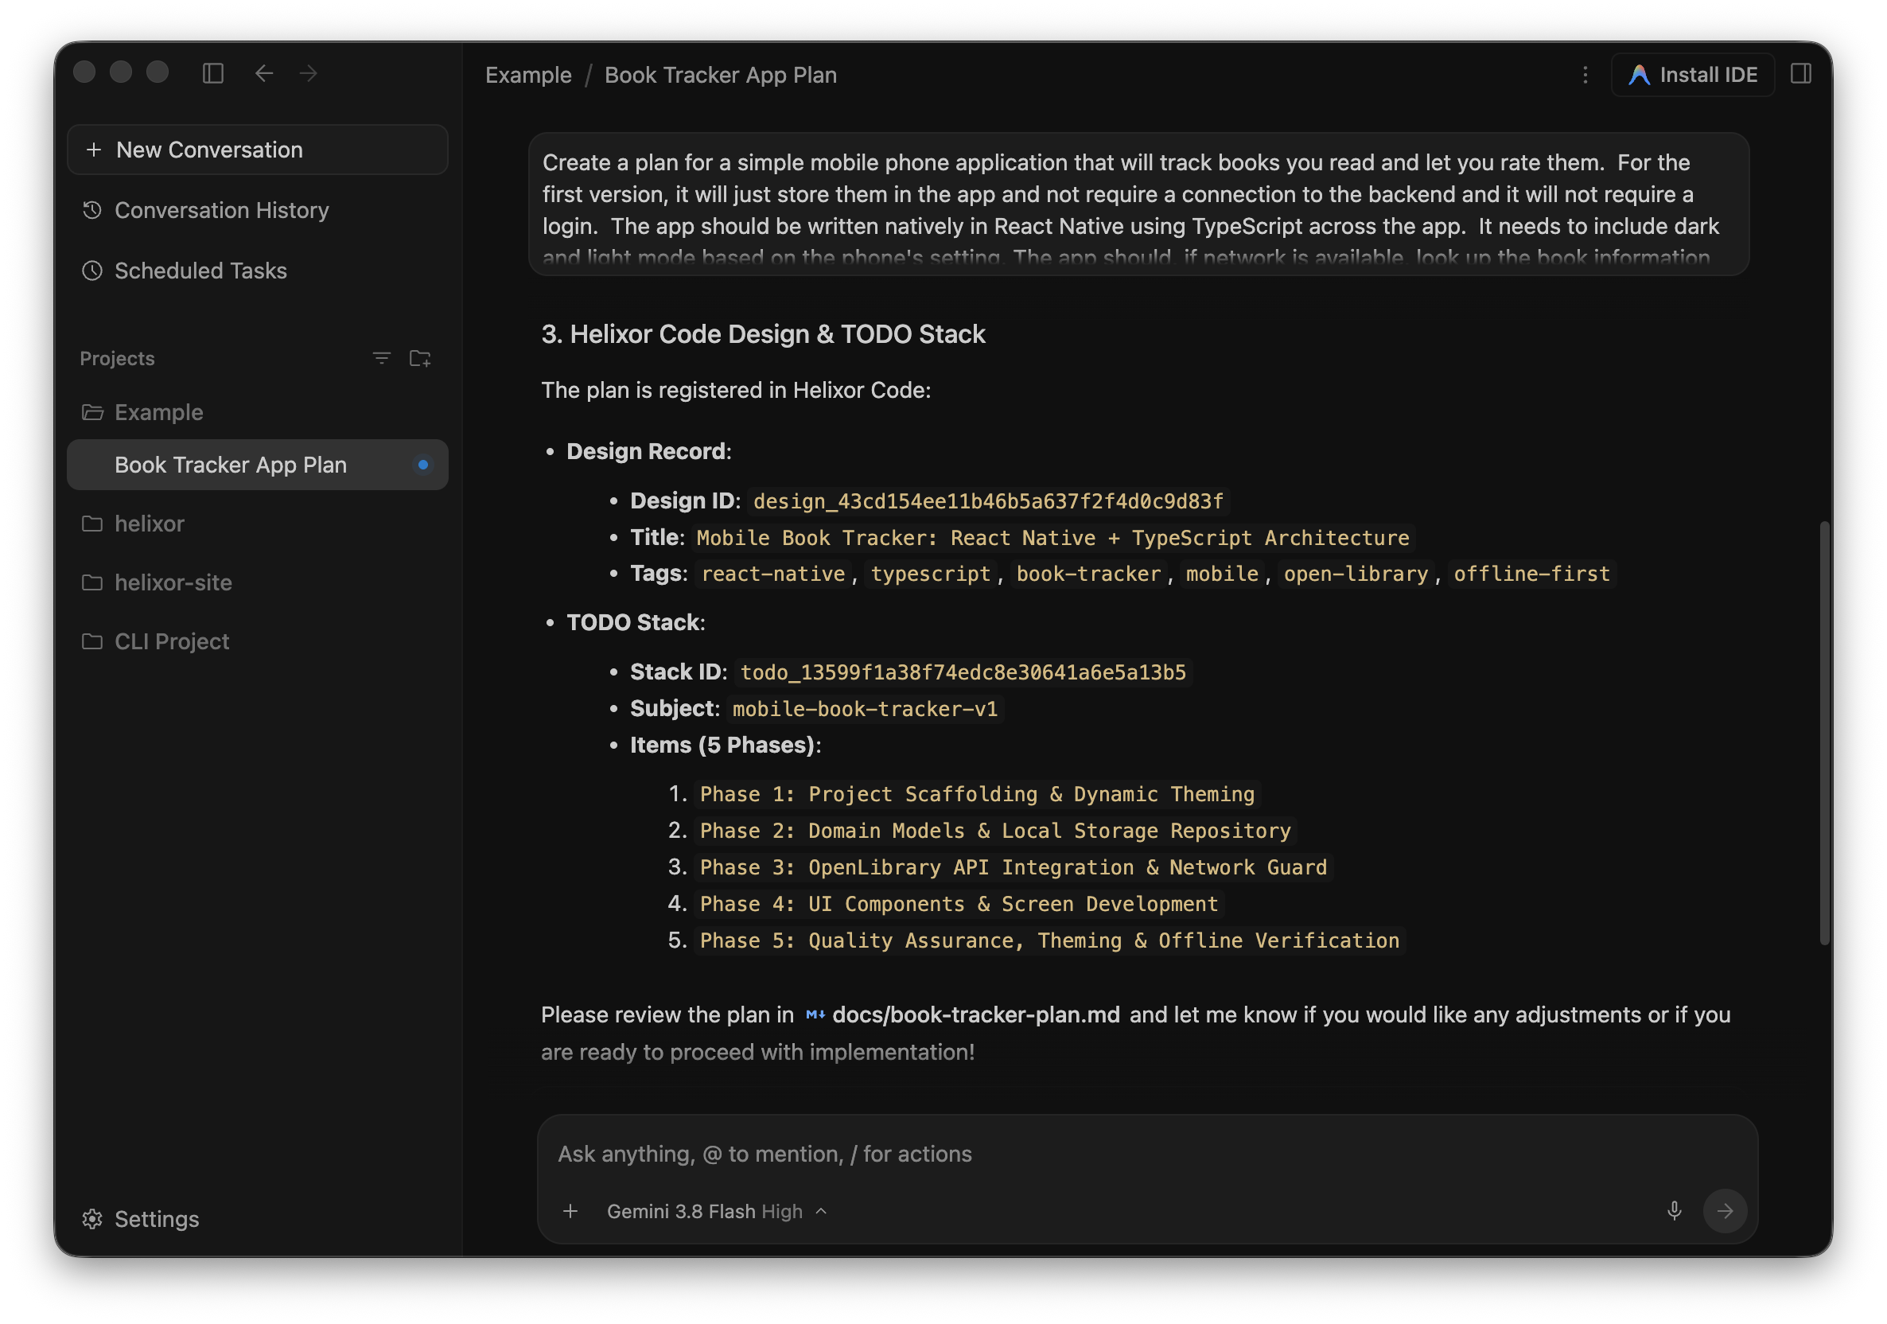Click the Book Tracker App Plan breadcrumb

pos(721,75)
